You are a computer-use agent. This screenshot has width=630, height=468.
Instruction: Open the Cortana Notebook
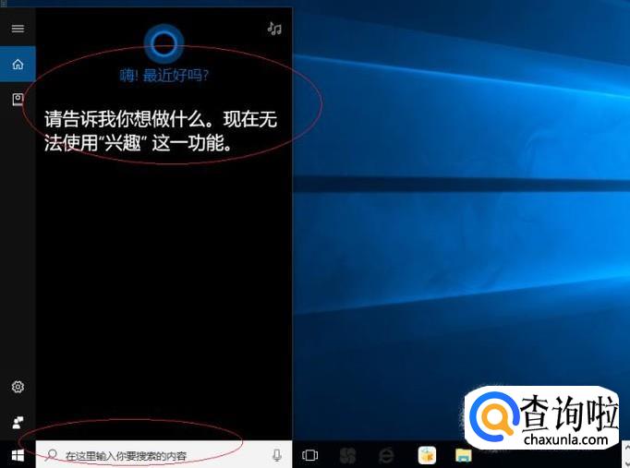[x=18, y=100]
